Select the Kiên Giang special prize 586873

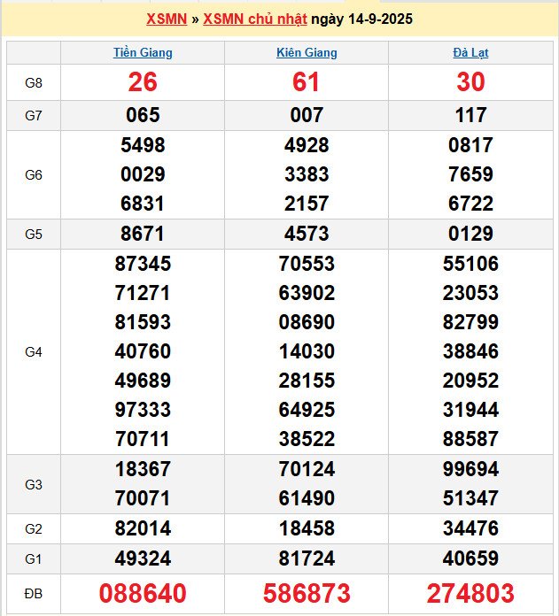click(307, 593)
